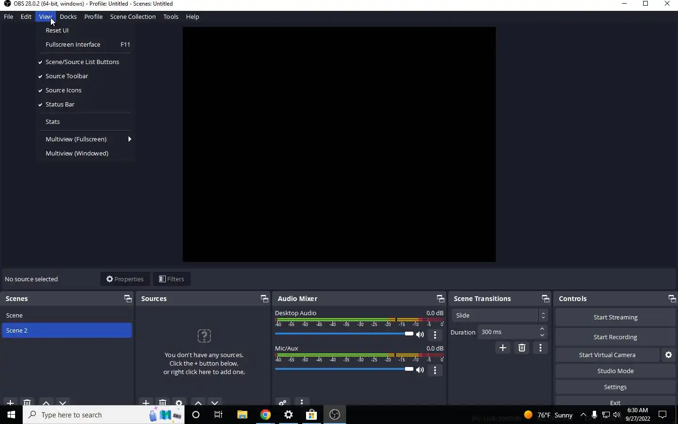Viewport: 678px width, 424px height.
Task: Delete source using Sources trash icon
Action: point(163,403)
